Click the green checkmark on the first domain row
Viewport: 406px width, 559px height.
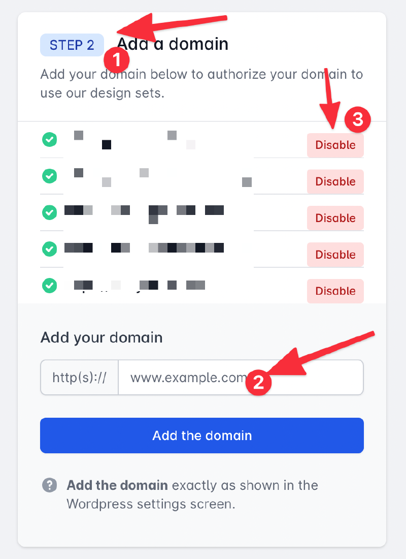click(x=49, y=139)
